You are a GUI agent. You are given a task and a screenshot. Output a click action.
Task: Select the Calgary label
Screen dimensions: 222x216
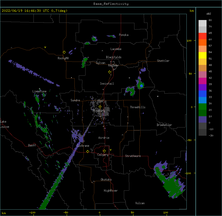[103, 155]
